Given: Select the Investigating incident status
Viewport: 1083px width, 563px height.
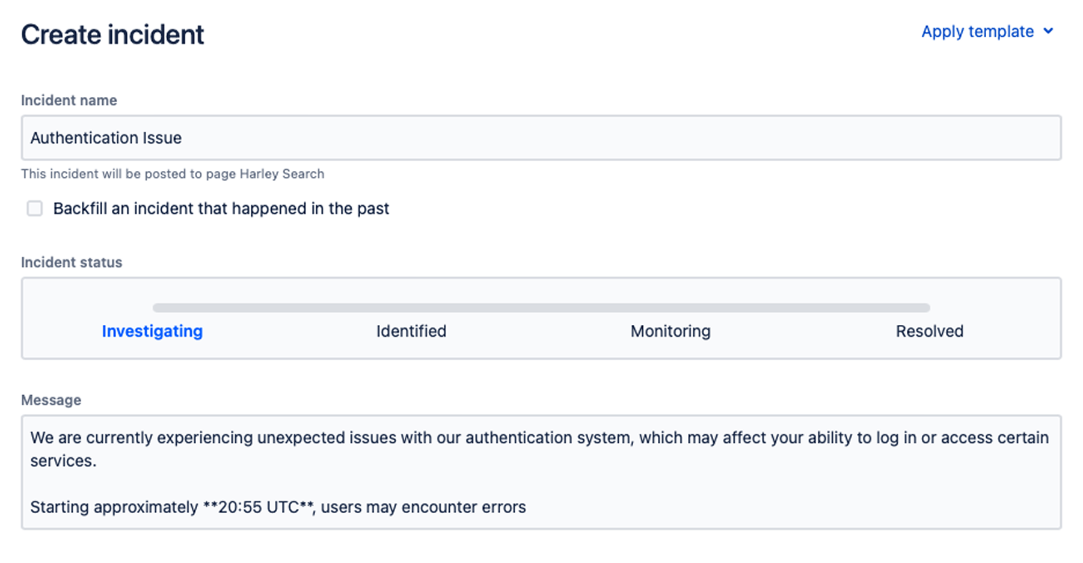Looking at the screenshot, I should [x=152, y=331].
